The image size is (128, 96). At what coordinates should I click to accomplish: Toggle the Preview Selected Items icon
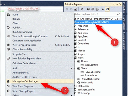[x=107, y=9]
